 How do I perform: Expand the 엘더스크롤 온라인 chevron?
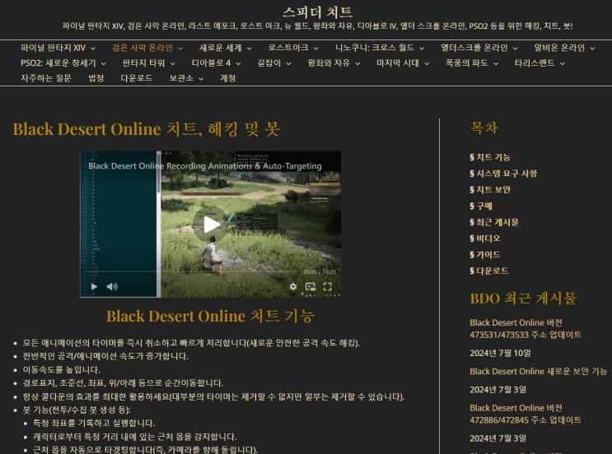coord(515,49)
